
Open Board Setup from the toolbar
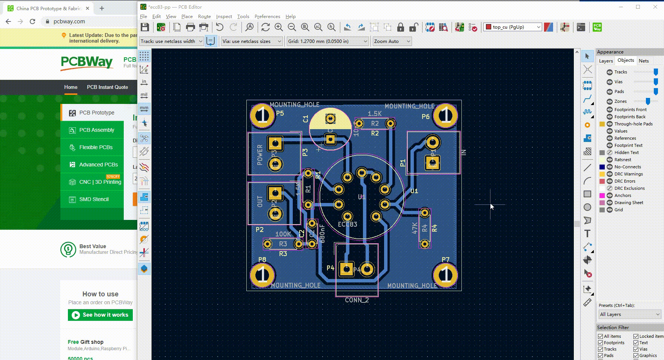pos(161,27)
